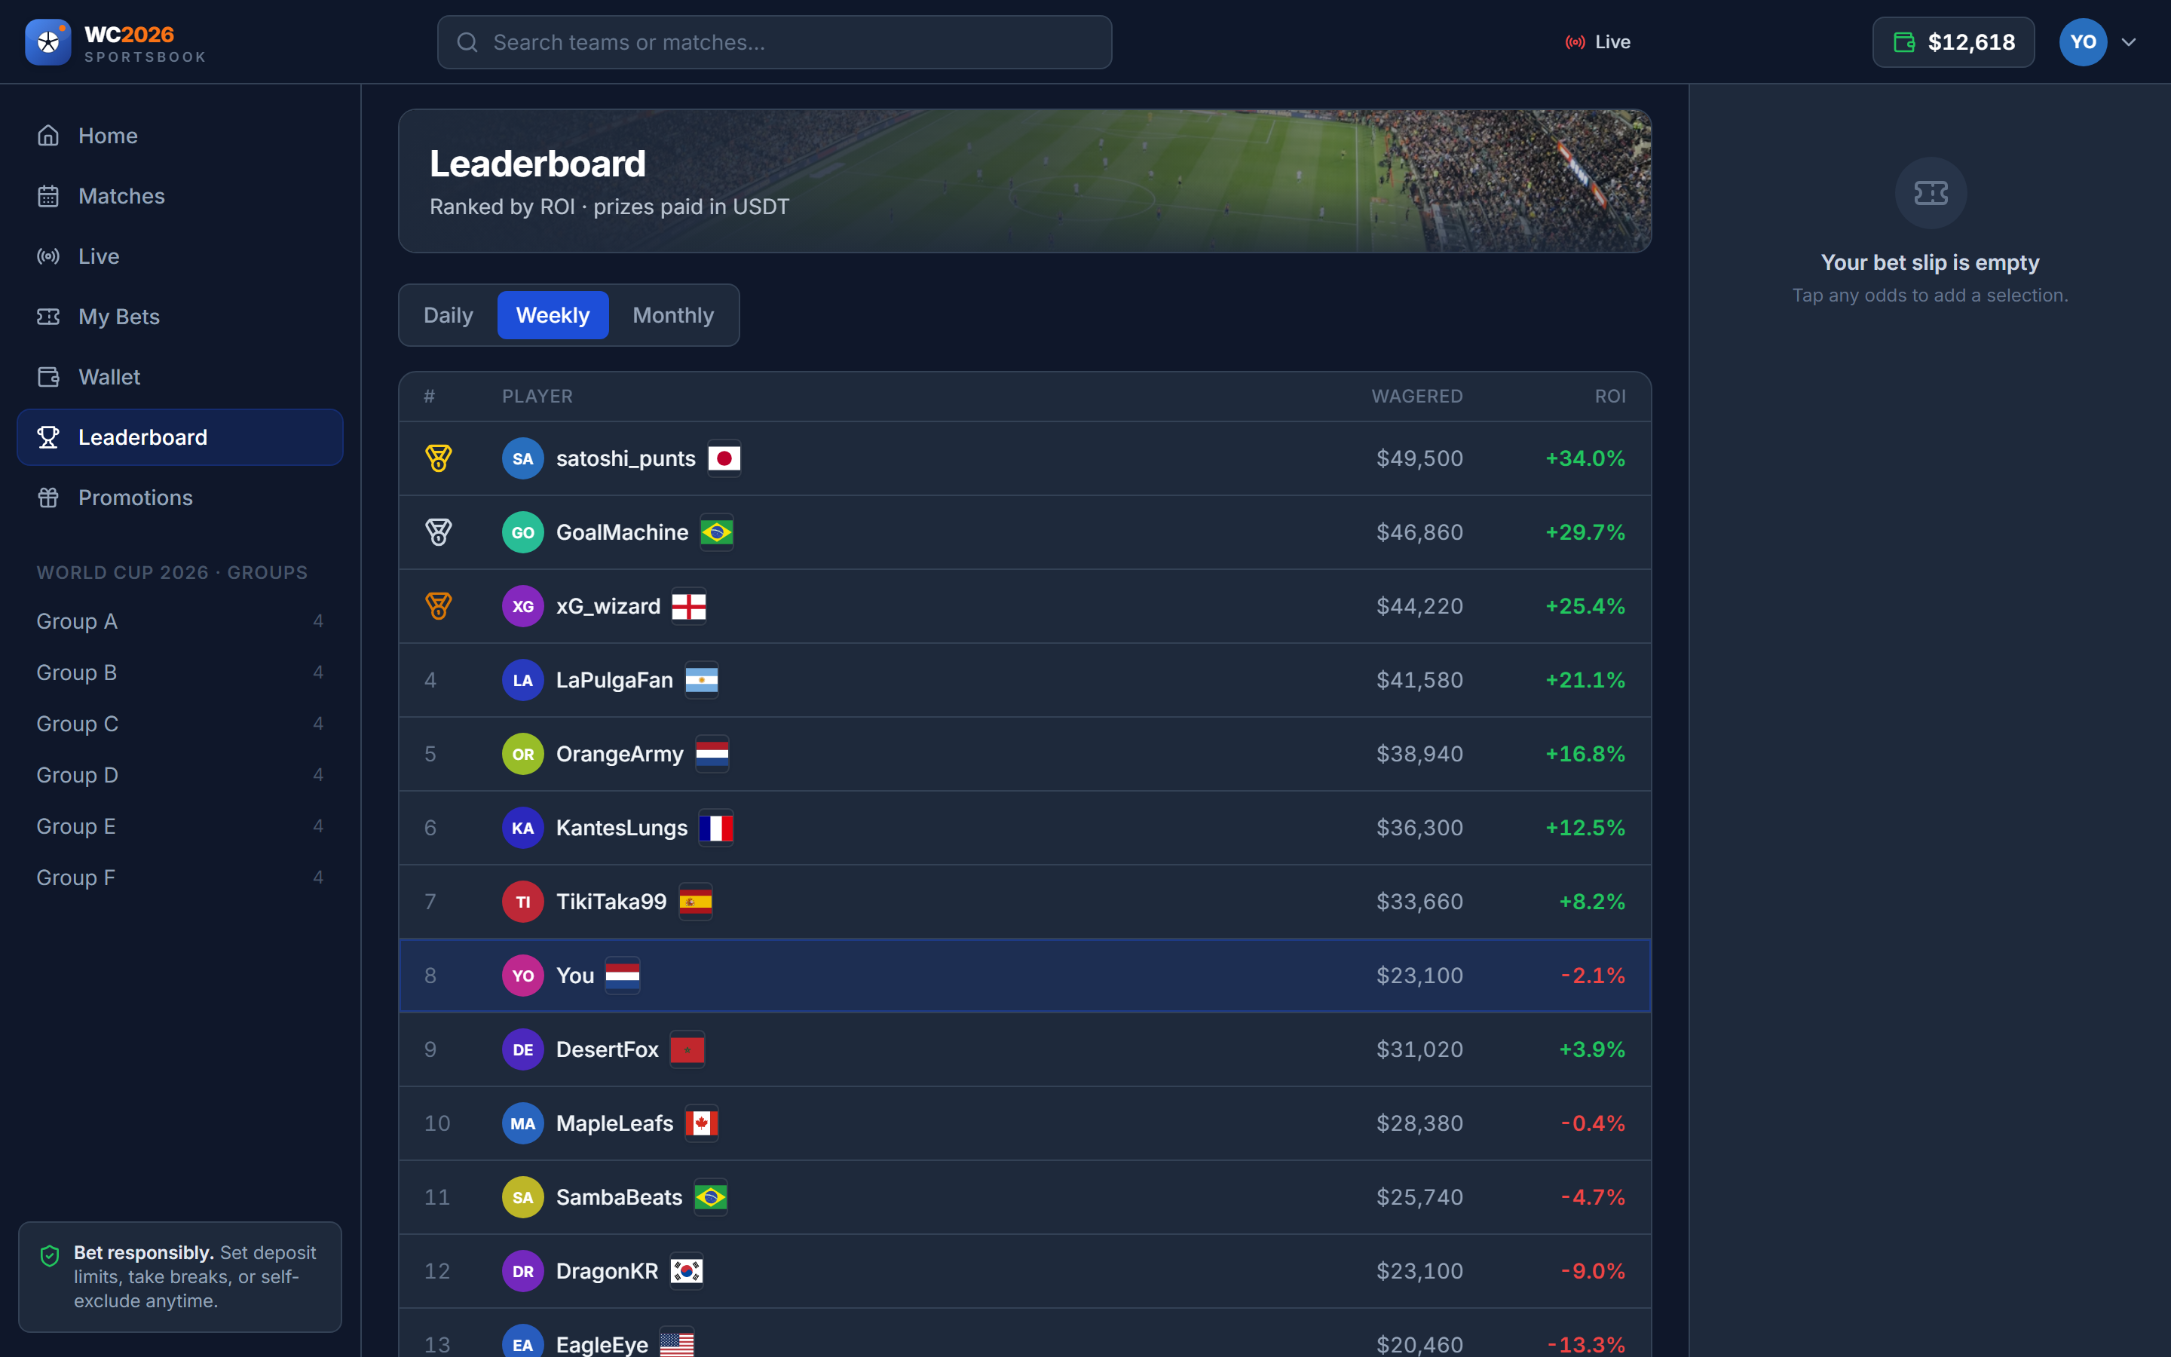Click the England flag next to xG_wizard
Image resolution: width=2171 pixels, height=1357 pixels.
click(x=689, y=607)
